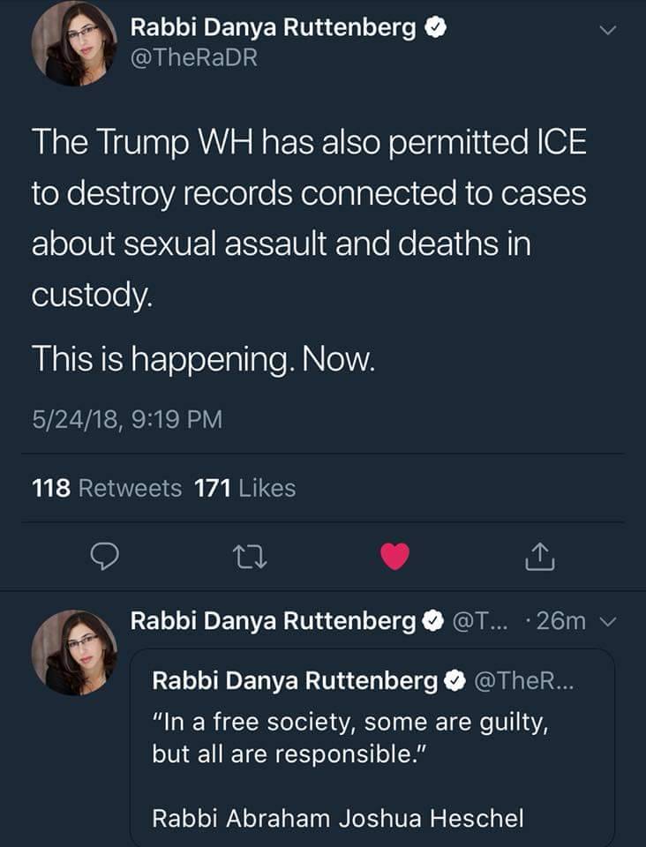Viewport: 646px width, 847px height.
Task: Click verified badge on main tweet header
Action: coord(435,28)
